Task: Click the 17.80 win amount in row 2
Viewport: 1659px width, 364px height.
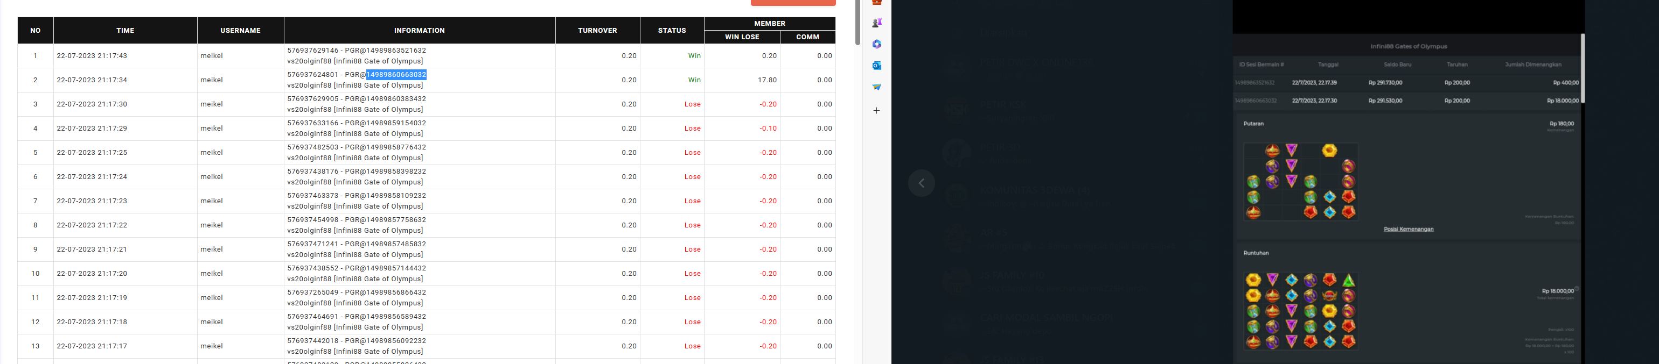Action: click(x=767, y=80)
